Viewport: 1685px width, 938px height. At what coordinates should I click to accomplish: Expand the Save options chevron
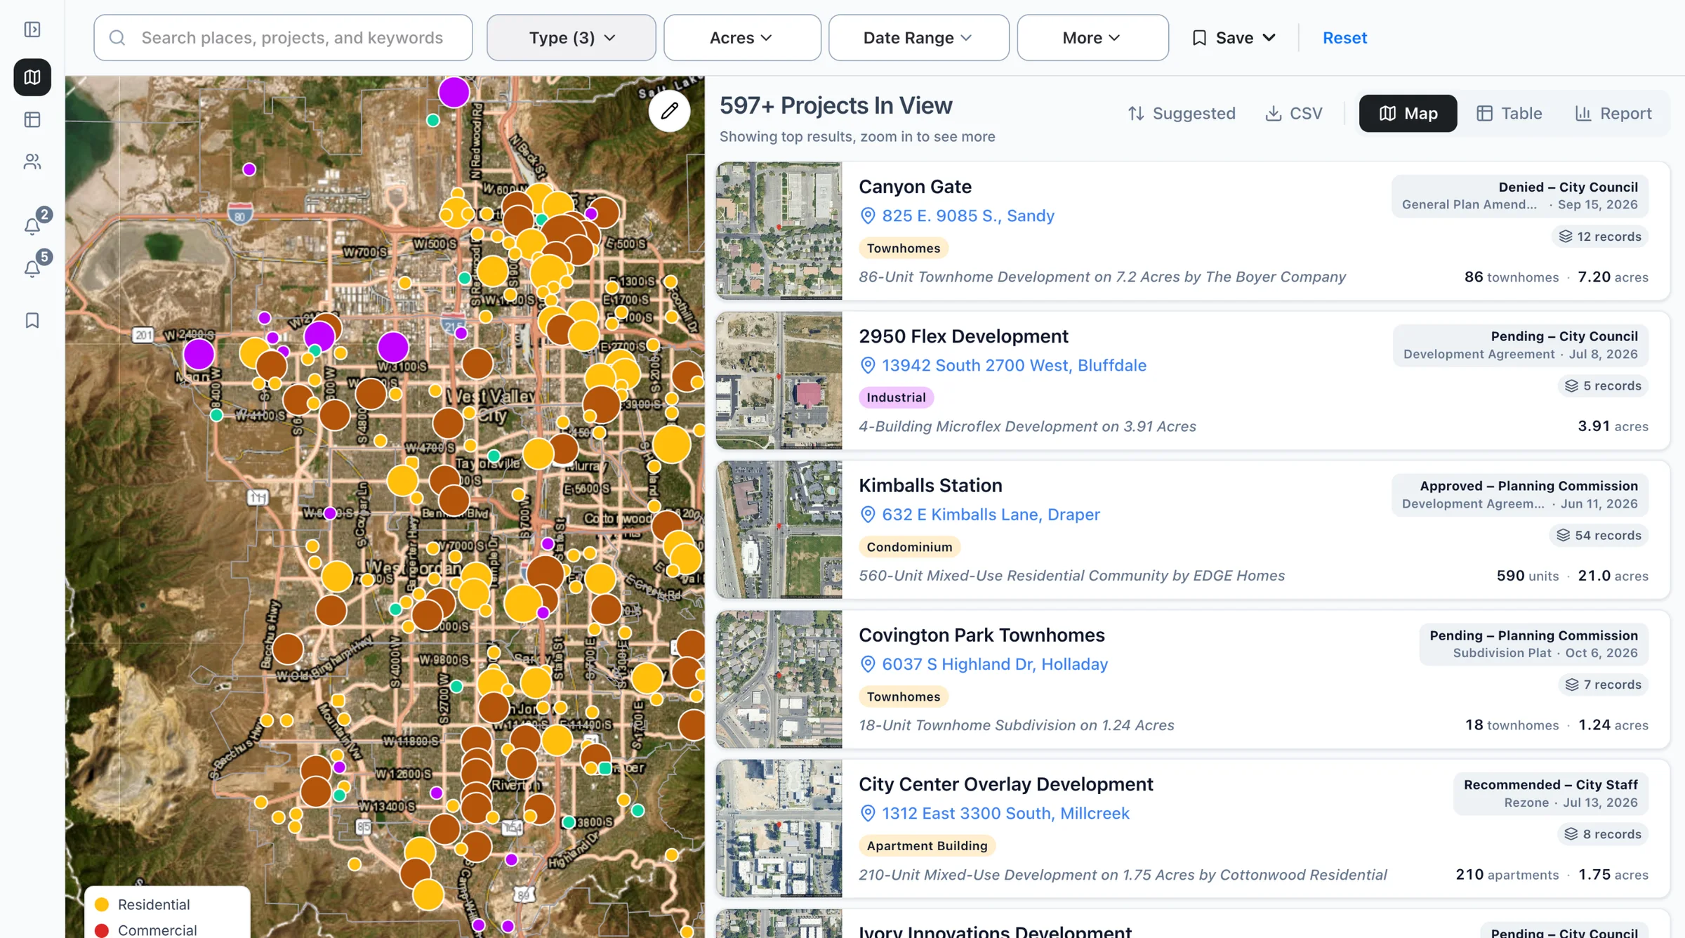[1269, 38]
